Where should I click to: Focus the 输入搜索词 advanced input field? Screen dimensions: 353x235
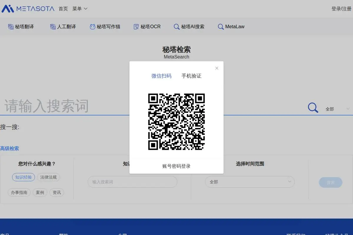pos(132,182)
